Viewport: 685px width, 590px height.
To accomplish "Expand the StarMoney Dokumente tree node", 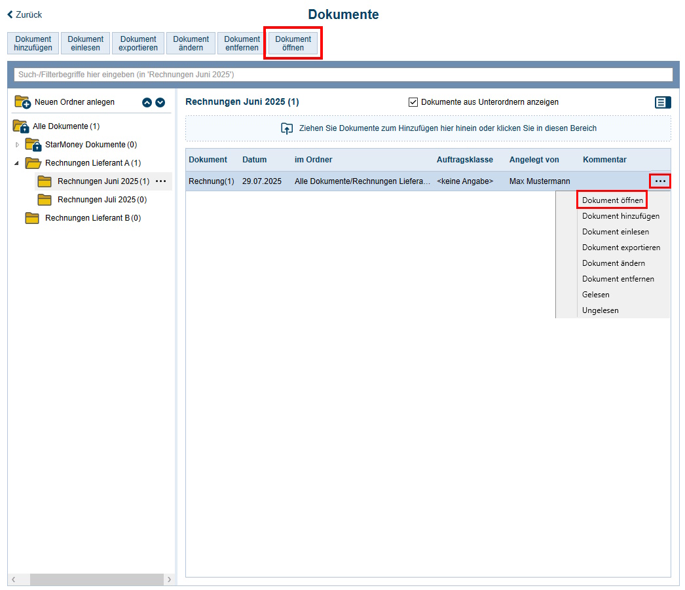I will [x=18, y=145].
